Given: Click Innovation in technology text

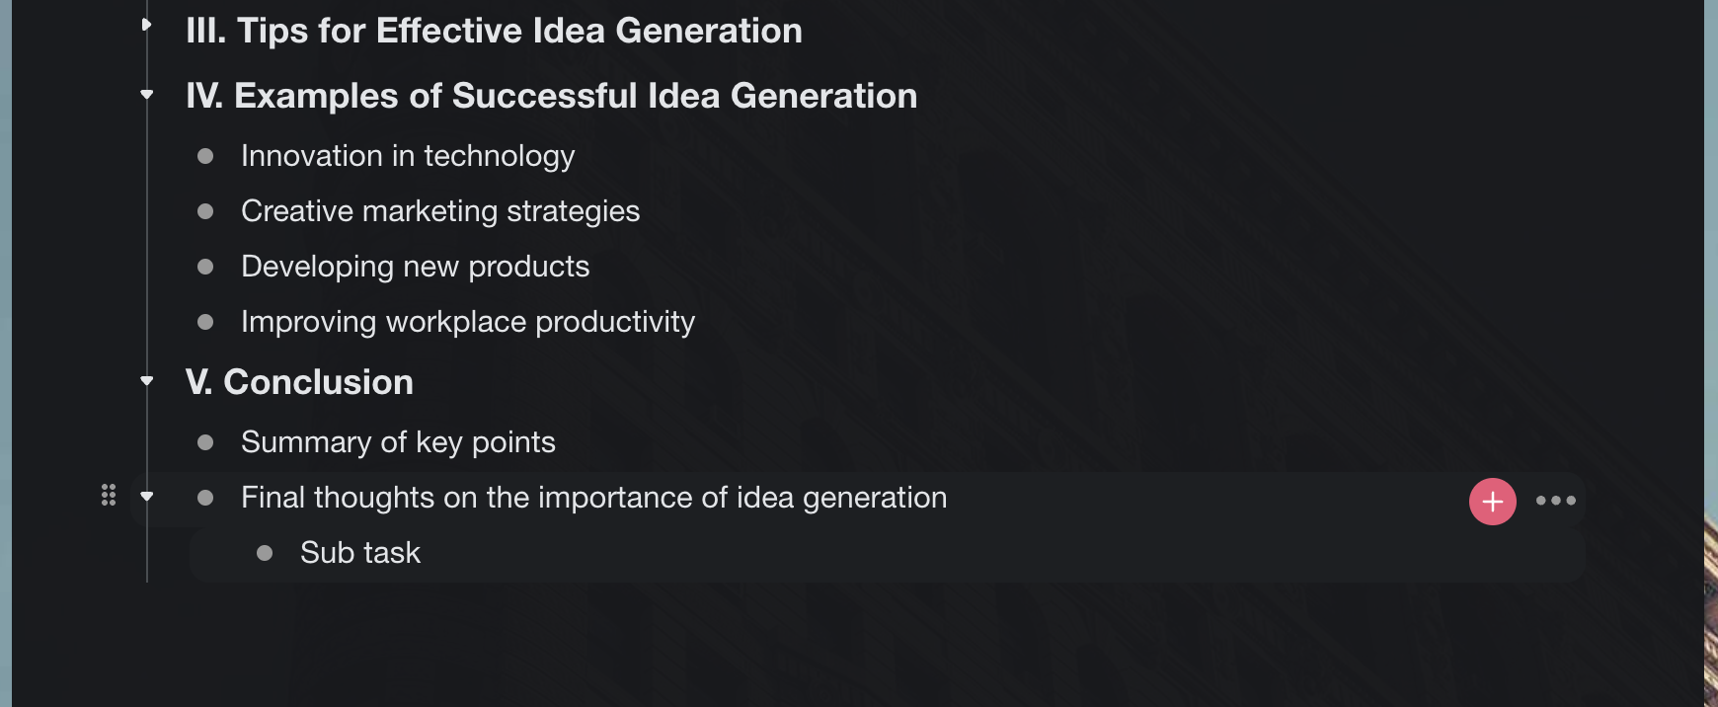Looking at the screenshot, I should click(408, 156).
